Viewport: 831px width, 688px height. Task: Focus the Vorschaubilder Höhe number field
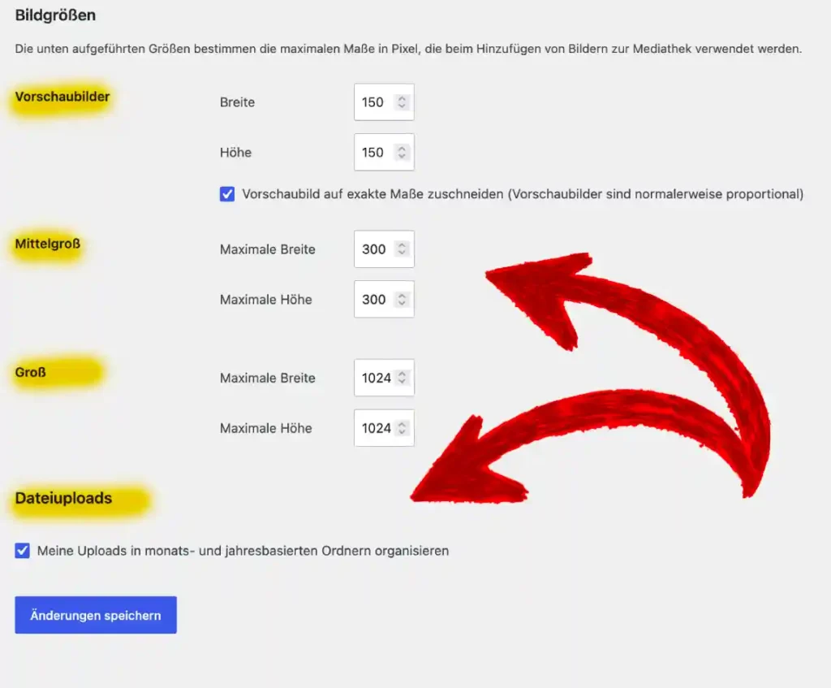click(x=384, y=152)
